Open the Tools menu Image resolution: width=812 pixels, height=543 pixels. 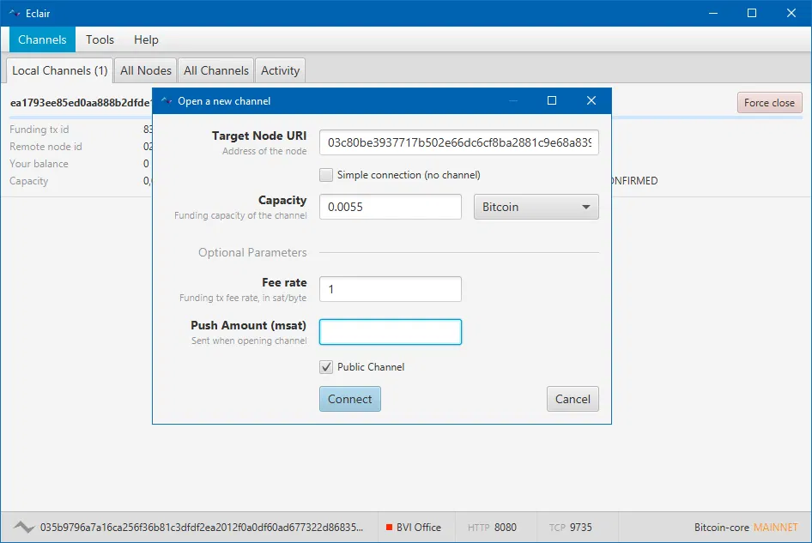click(x=100, y=39)
